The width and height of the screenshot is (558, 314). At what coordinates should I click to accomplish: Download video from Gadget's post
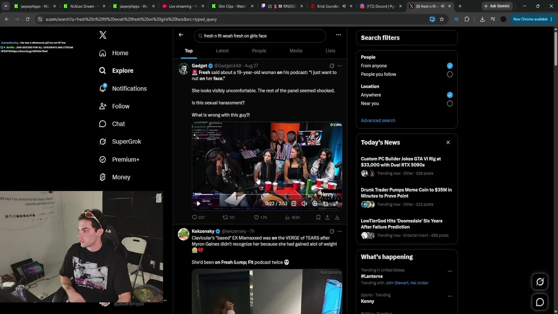pyautogui.click(x=337, y=217)
